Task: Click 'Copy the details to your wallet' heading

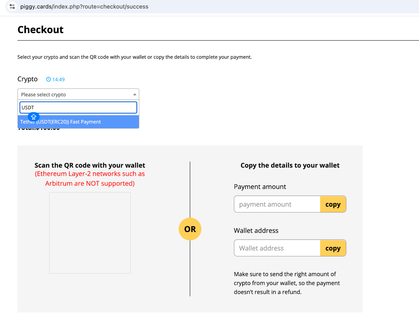Action: coord(290,165)
